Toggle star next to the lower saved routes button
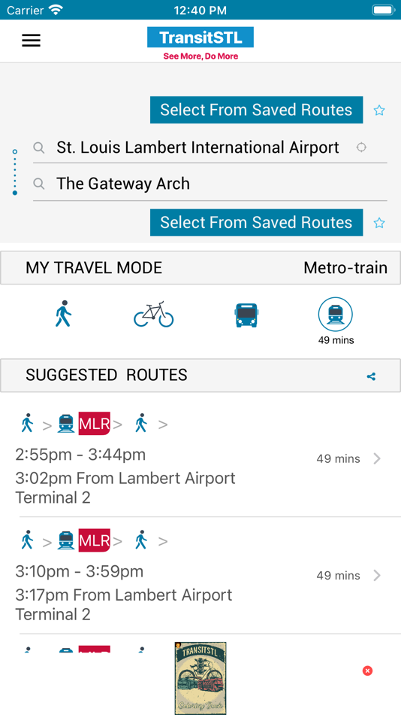The width and height of the screenshot is (401, 715). [379, 223]
